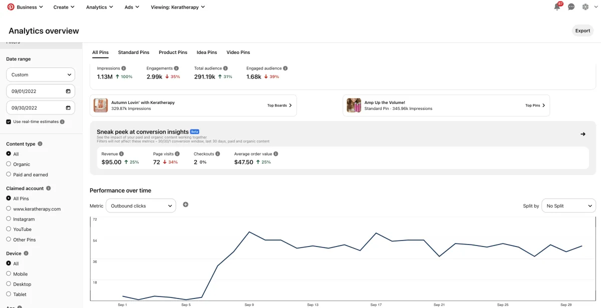Click the Claimed account info icon
This screenshot has height=308, width=601.
[49, 188]
